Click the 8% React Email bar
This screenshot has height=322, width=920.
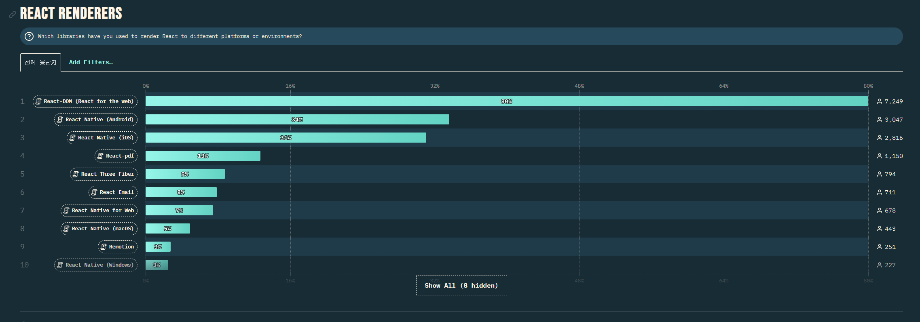[x=181, y=192]
